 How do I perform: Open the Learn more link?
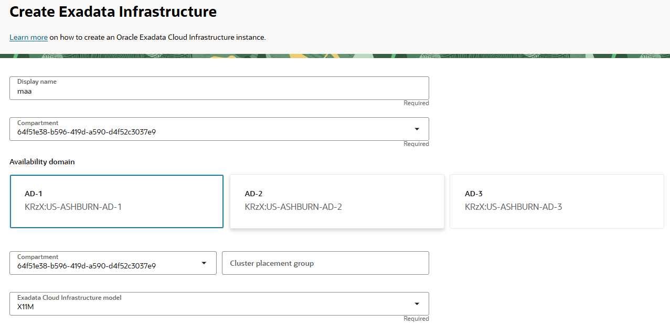(x=28, y=38)
